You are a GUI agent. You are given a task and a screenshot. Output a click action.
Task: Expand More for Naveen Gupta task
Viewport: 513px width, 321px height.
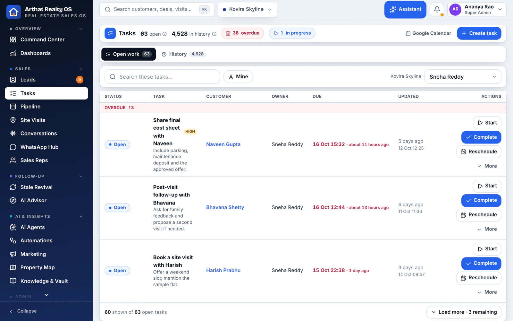coord(487,166)
